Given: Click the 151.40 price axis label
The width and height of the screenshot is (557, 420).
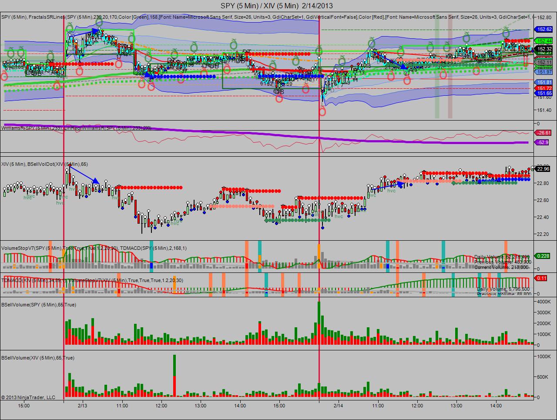Looking at the screenshot, I should [x=545, y=110].
